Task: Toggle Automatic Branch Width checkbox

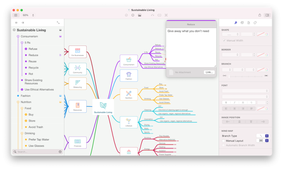Action: coord(224,145)
